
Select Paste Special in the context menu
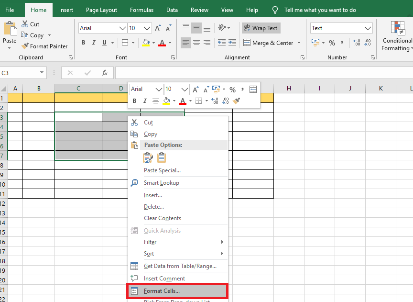click(x=162, y=170)
